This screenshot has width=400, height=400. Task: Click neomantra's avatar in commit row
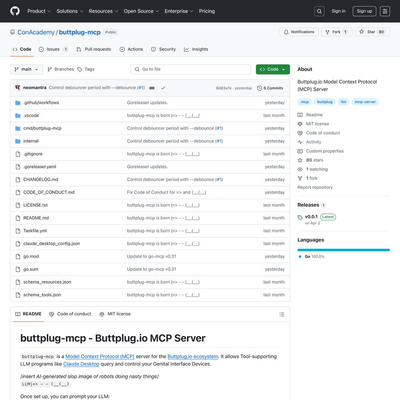[17, 88]
